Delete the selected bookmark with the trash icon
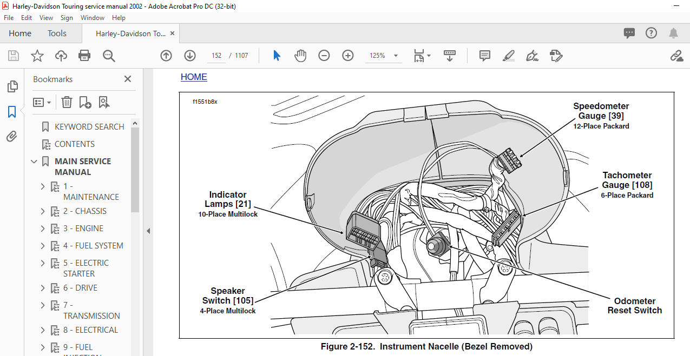 pos(67,102)
